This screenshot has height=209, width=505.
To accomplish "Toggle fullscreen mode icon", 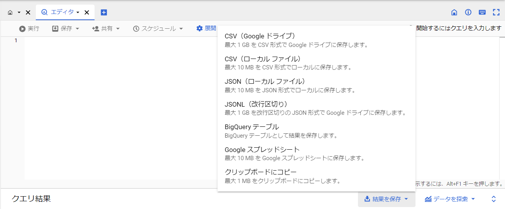I will (x=496, y=12).
